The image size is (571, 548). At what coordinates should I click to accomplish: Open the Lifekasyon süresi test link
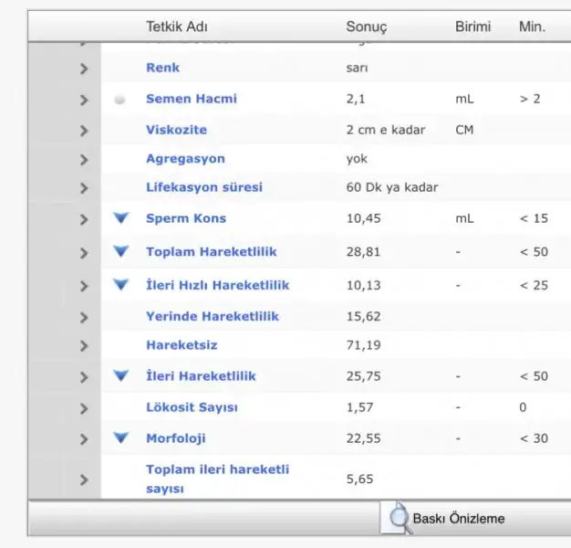[204, 187]
